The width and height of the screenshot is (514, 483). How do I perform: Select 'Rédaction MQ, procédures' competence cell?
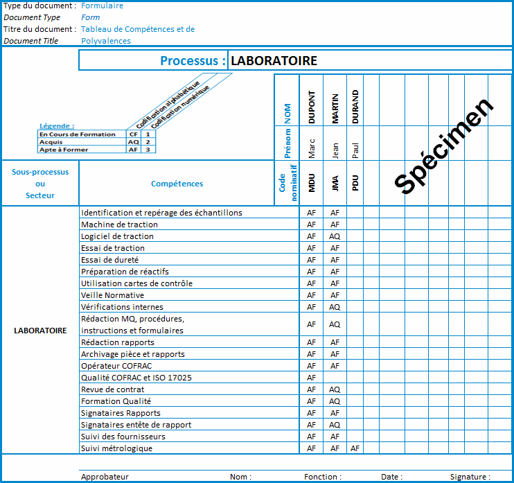[x=189, y=324]
